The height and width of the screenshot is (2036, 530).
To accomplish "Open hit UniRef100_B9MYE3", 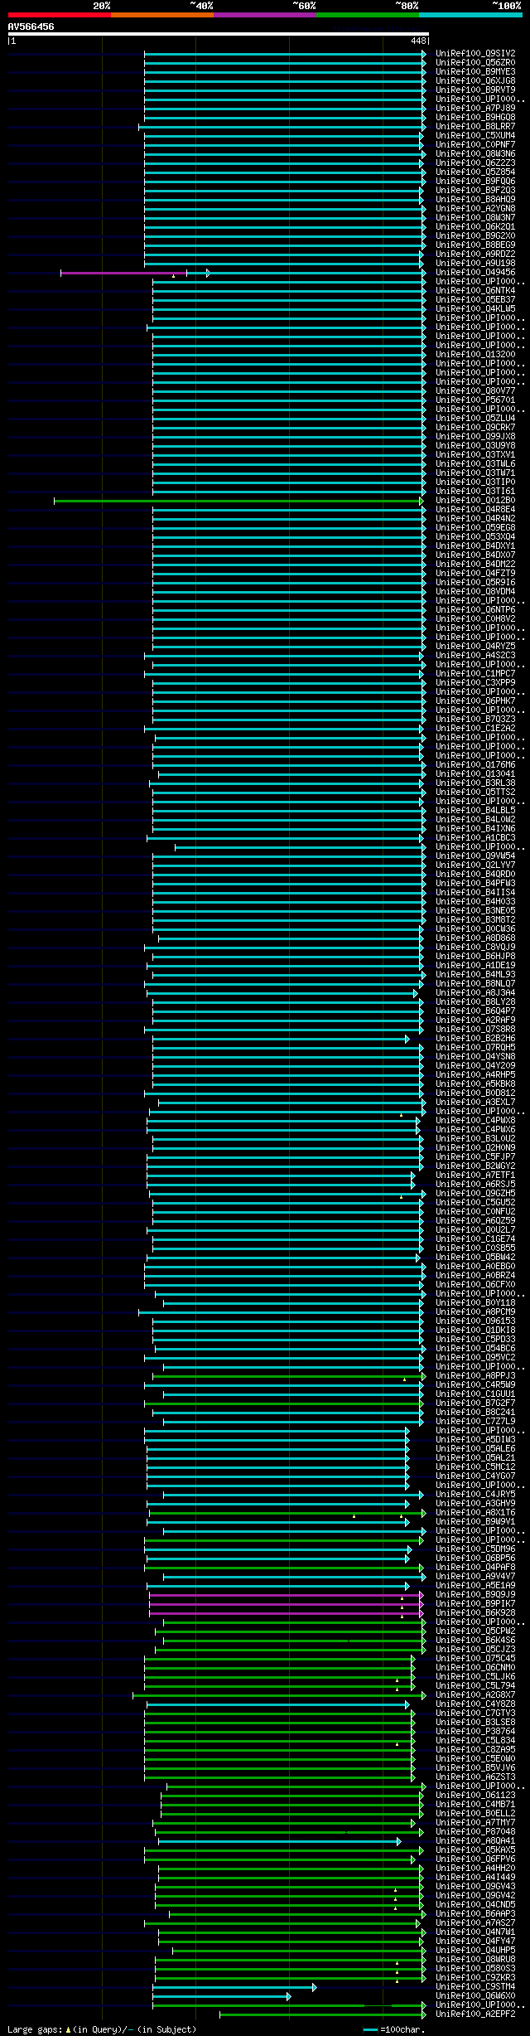I will pos(475,71).
